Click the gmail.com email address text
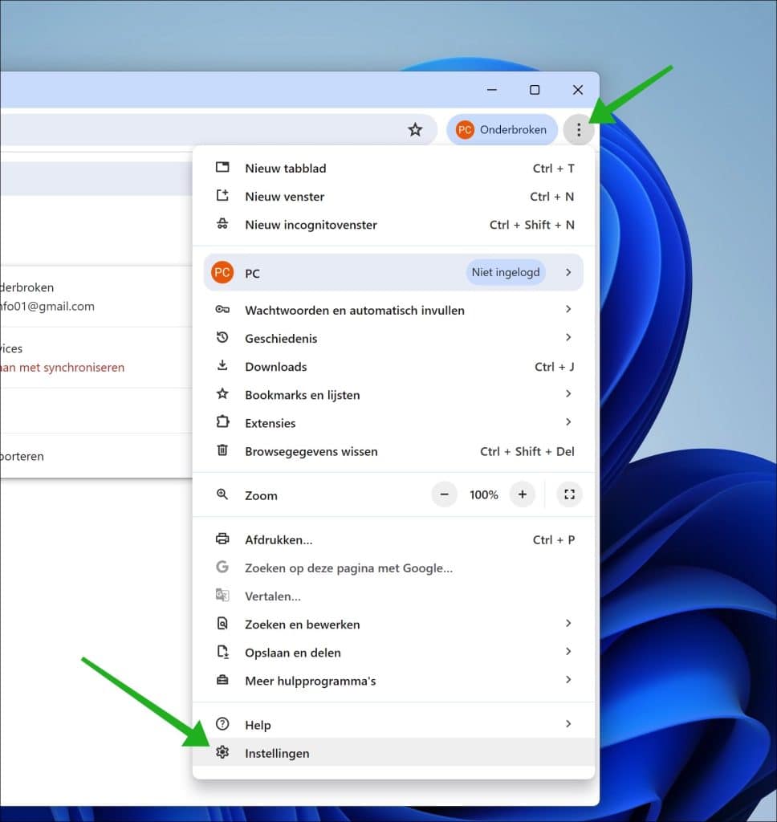The width and height of the screenshot is (777, 822). point(47,306)
